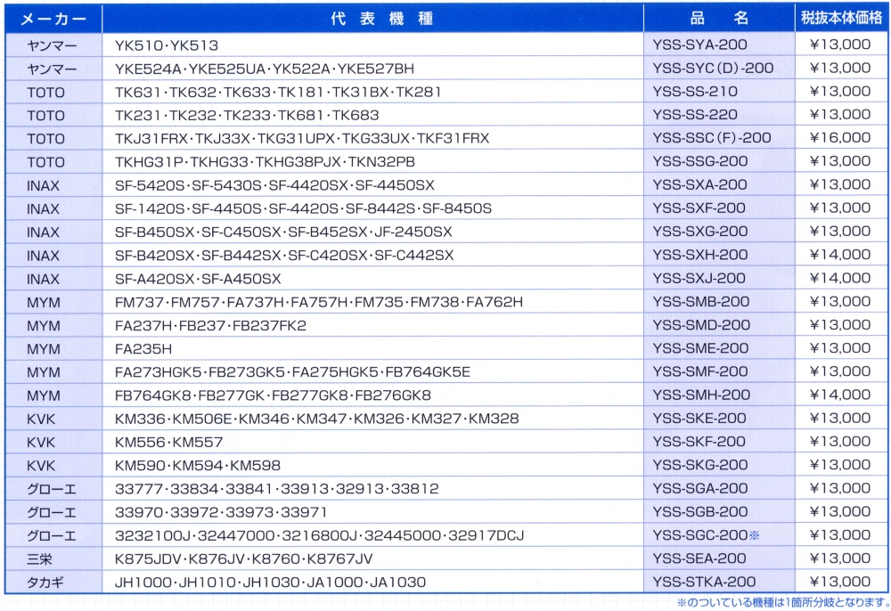Click the model list KM556·KM557
Screen dimensions: 891x611
(168, 443)
